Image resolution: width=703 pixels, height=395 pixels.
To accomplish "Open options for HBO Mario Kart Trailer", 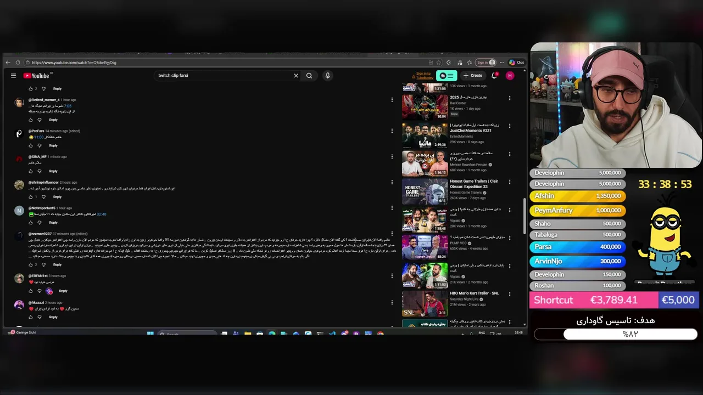I will click(510, 294).
